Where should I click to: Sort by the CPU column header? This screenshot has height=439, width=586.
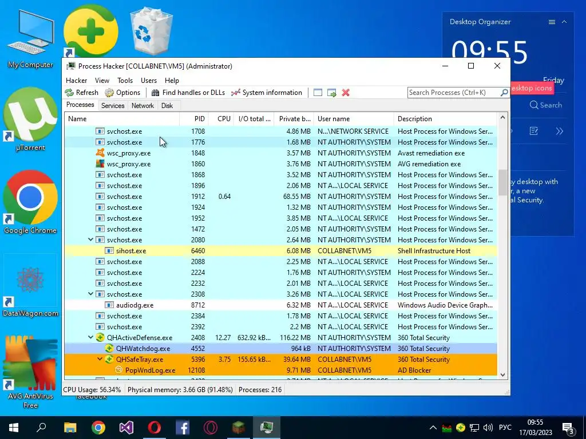(221, 119)
